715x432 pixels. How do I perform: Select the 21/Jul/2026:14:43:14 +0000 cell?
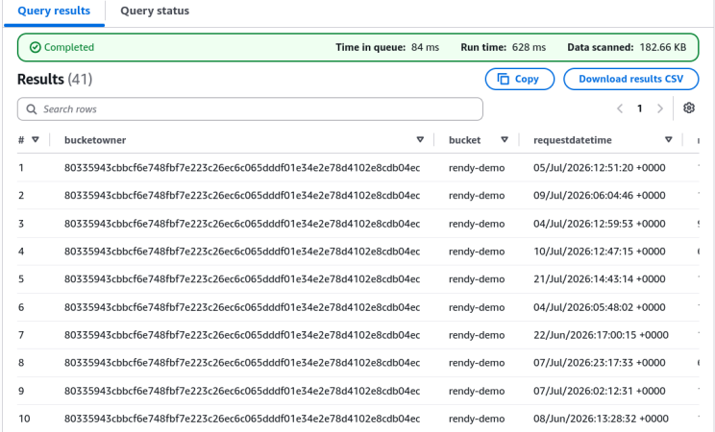tap(599, 279)
